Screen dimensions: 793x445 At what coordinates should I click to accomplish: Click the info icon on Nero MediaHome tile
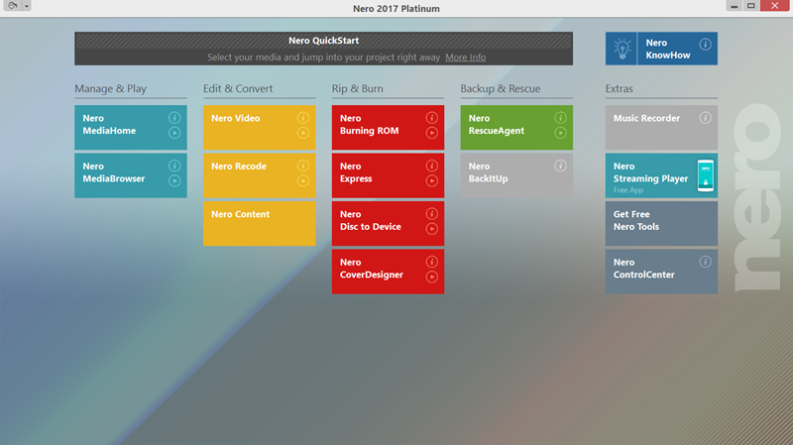tap(174, 118)
